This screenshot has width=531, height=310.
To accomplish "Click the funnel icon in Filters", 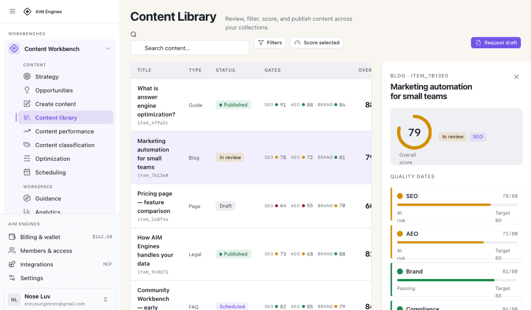I will (x=261, y=42).
